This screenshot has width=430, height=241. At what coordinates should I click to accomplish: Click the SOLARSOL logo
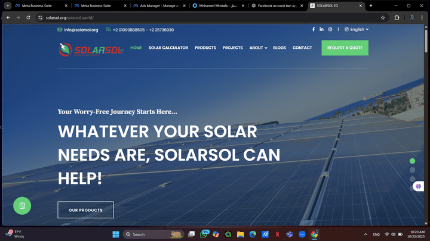91,50
